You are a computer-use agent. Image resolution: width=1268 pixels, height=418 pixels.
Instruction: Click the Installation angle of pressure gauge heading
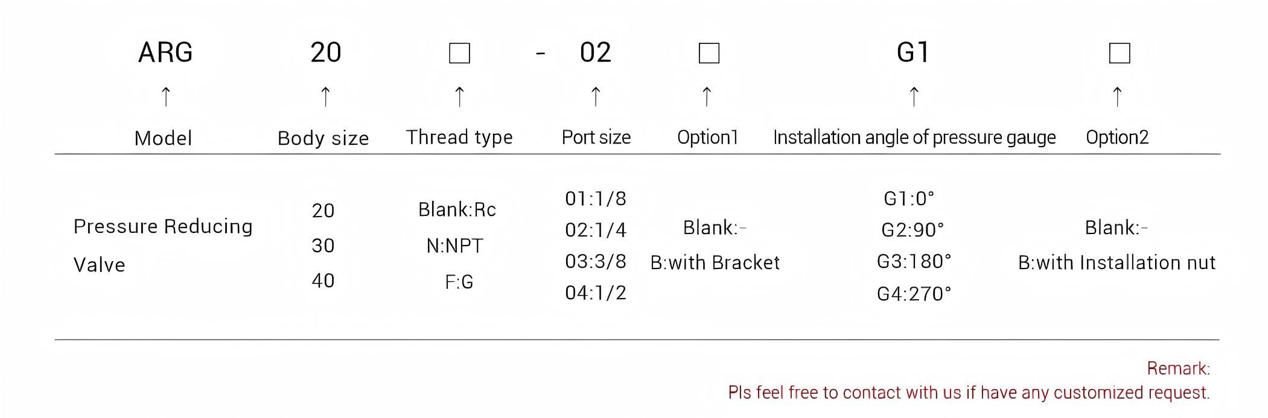click(914, 138)
